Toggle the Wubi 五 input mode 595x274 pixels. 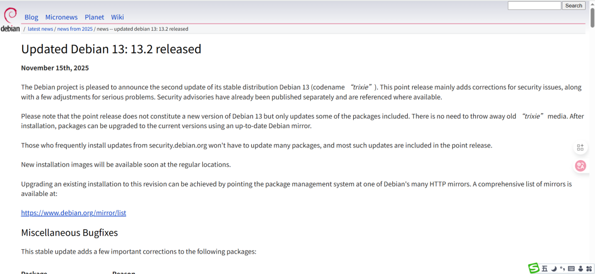click(x=544, y=268)
